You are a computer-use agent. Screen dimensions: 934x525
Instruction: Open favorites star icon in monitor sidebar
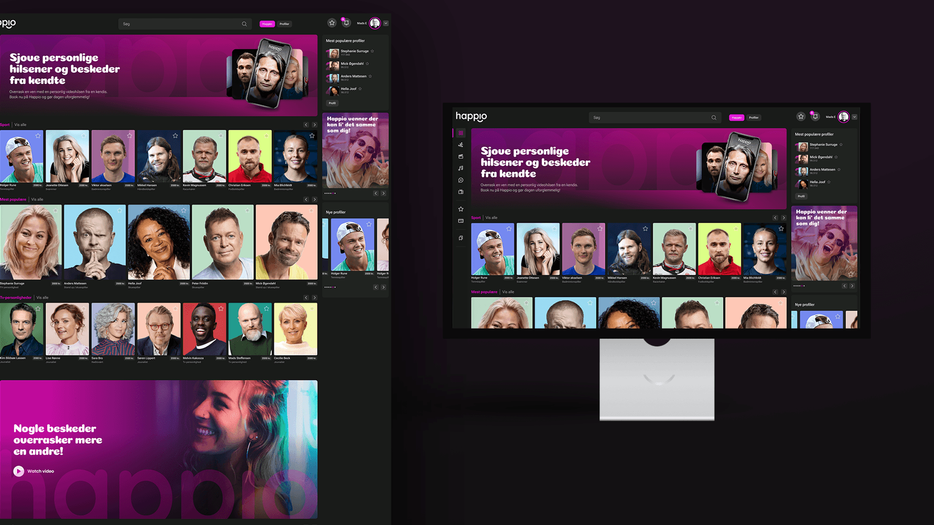pos(461,209)
